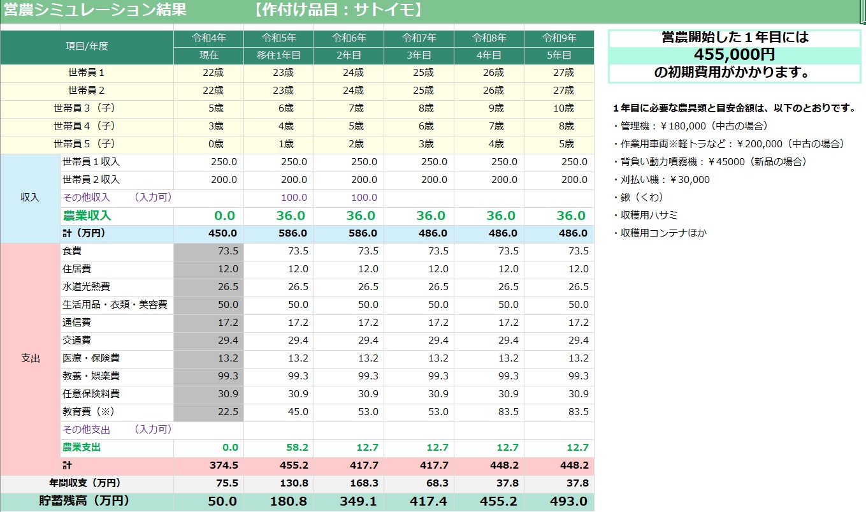
Task: Click the その他収入 100.0 under 令和5年
Action: click(x=278, y=198)
